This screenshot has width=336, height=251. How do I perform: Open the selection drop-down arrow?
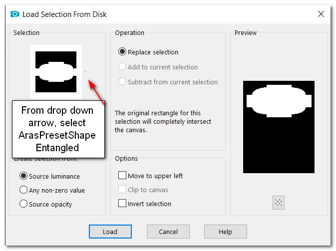pos(85,72)
